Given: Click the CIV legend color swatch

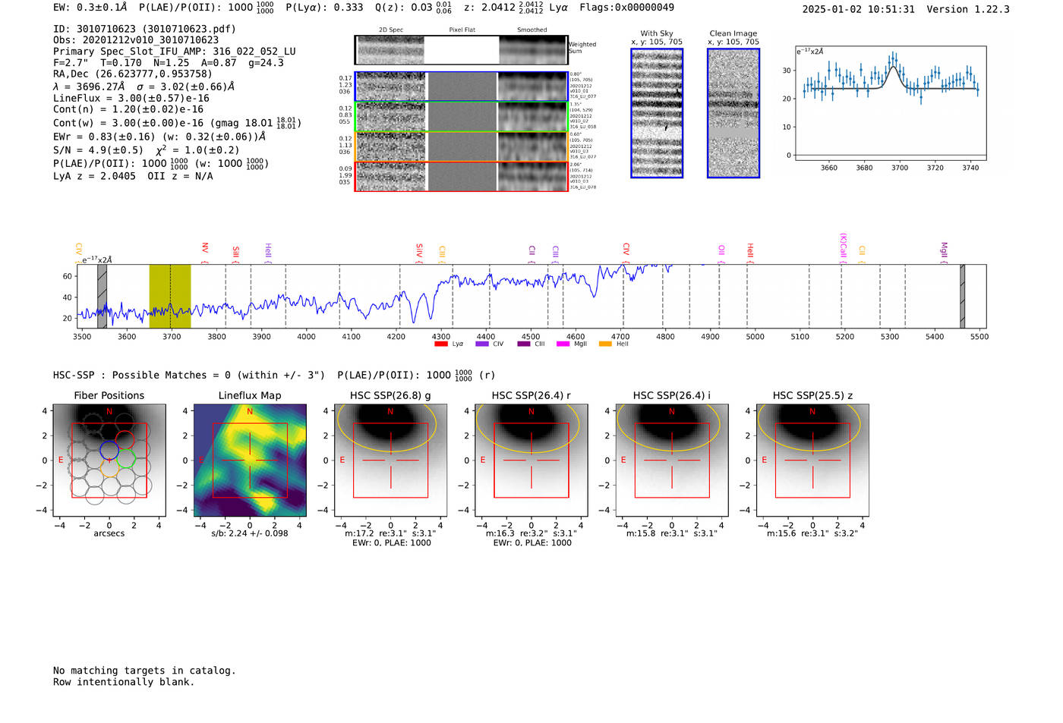Looking at the screenshot, I should click(x=481, y=344).
